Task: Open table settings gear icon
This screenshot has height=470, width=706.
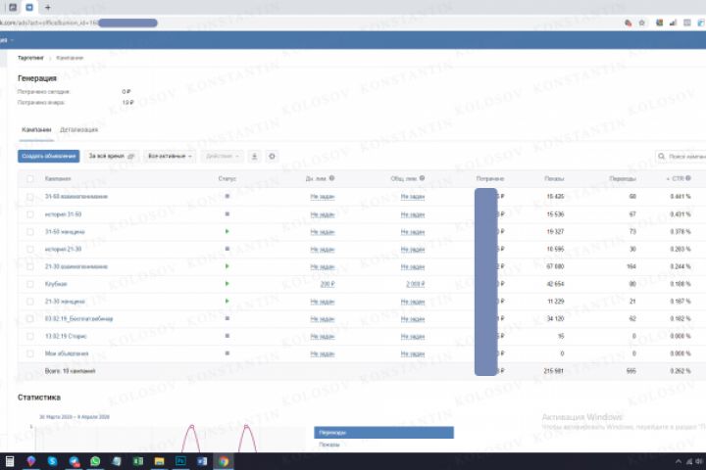Action: pos(272,156)
